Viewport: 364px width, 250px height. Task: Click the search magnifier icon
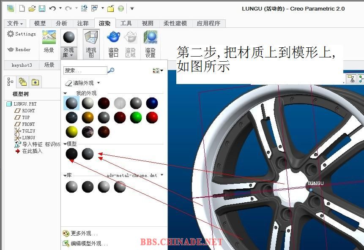111,70
